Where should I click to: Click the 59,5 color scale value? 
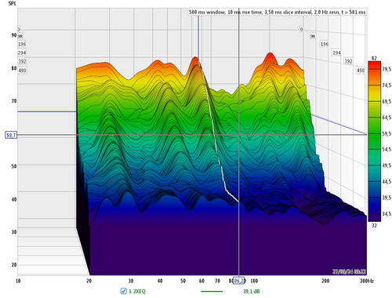(387, 133)
